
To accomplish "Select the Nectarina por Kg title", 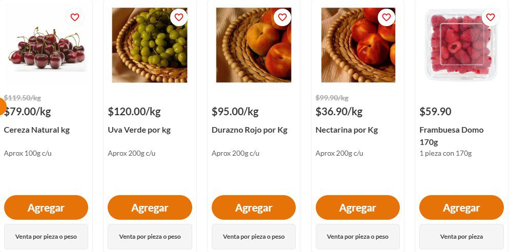I will (347, 130).
